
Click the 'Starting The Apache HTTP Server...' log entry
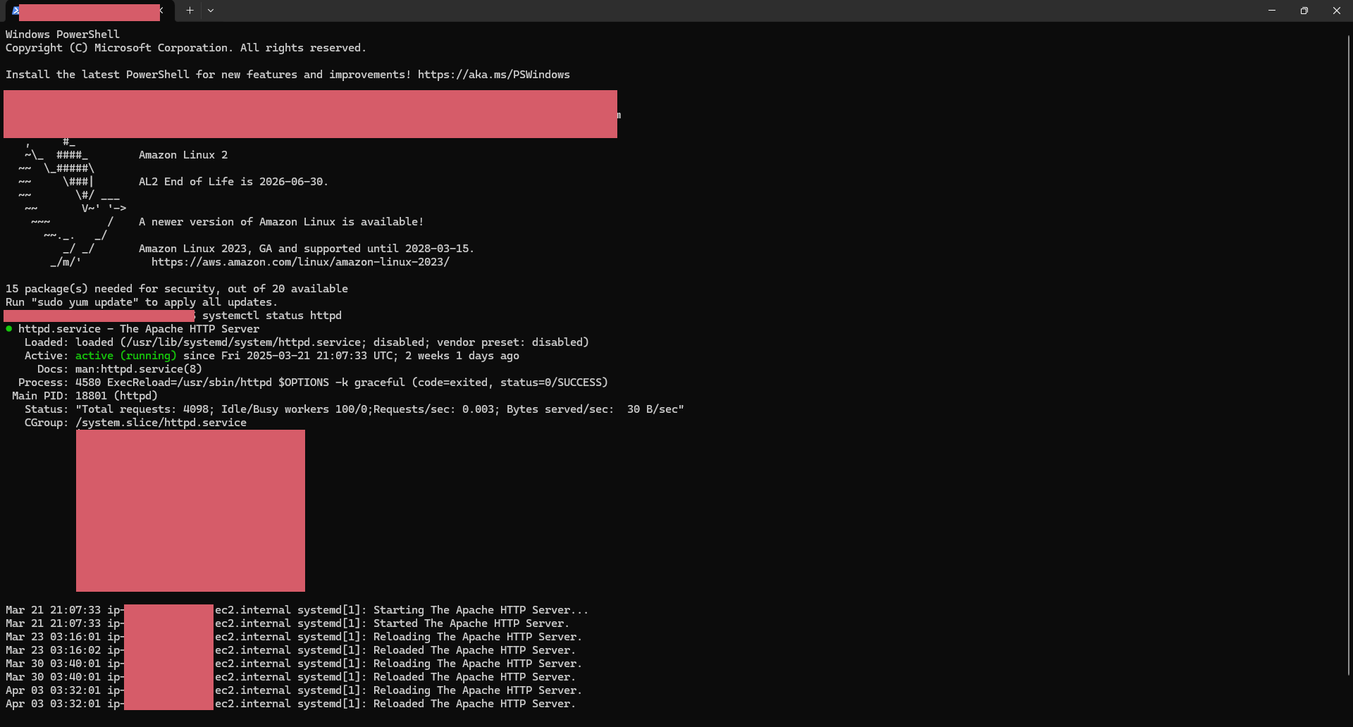pos(480,610)
